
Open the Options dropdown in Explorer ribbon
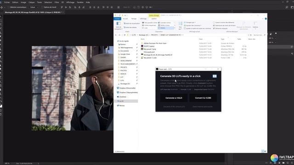[255, 26]
